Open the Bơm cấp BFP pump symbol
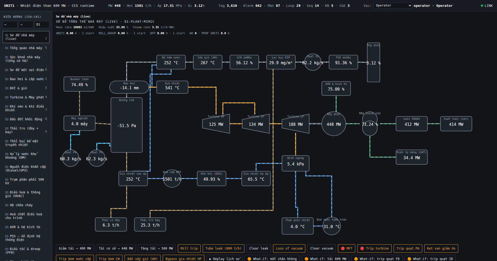 click(x=172, y=179)
